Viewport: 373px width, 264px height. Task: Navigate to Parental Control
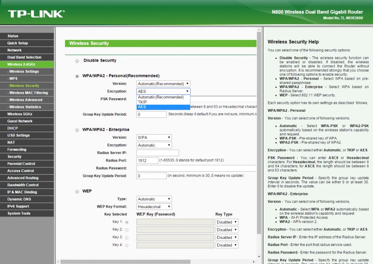[21, 164]
